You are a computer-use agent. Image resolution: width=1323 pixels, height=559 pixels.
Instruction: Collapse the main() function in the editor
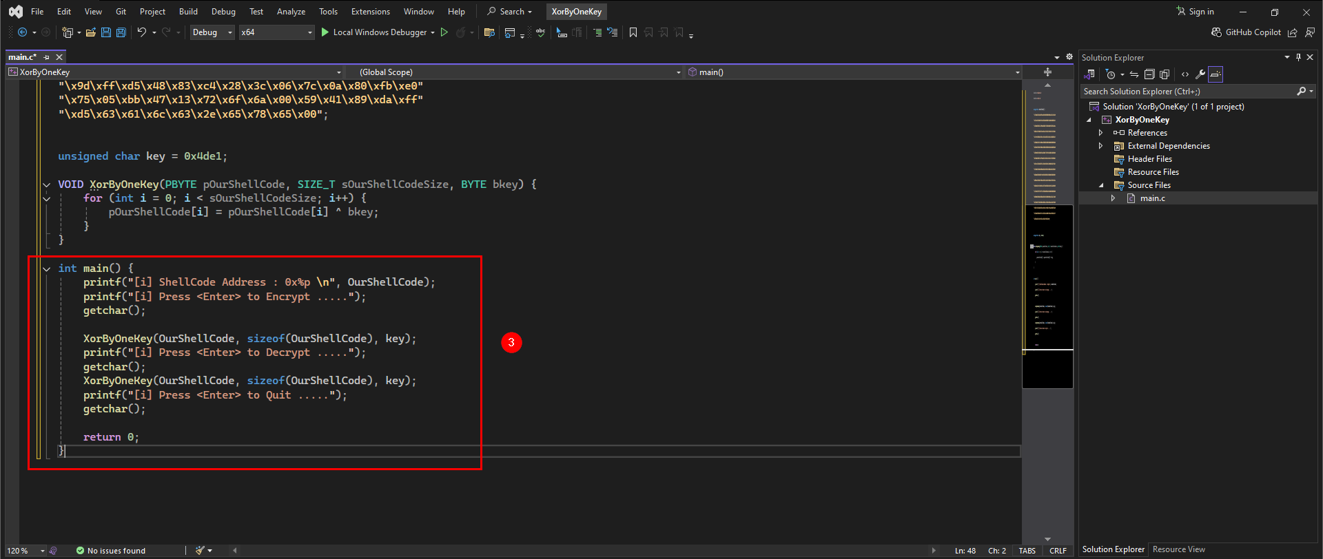click(x=47, y=268)
